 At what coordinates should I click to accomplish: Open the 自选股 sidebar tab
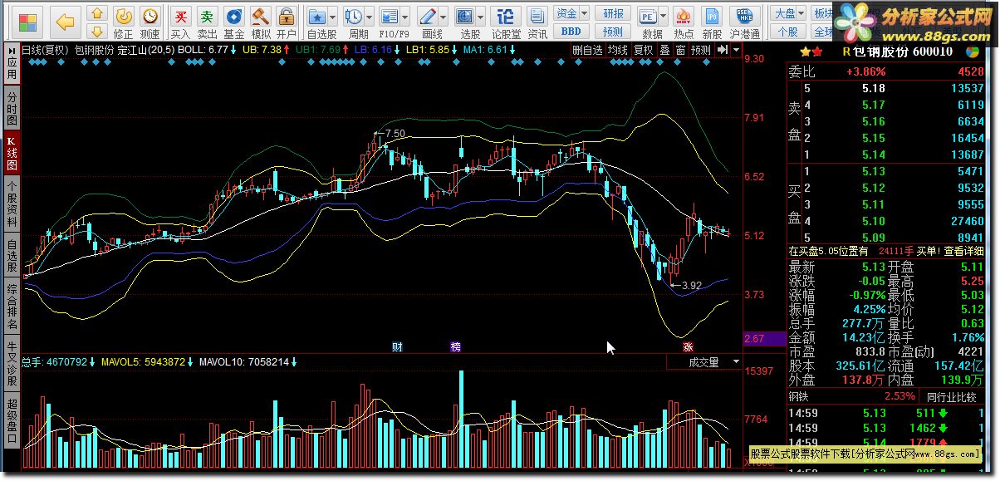[12, 256]
